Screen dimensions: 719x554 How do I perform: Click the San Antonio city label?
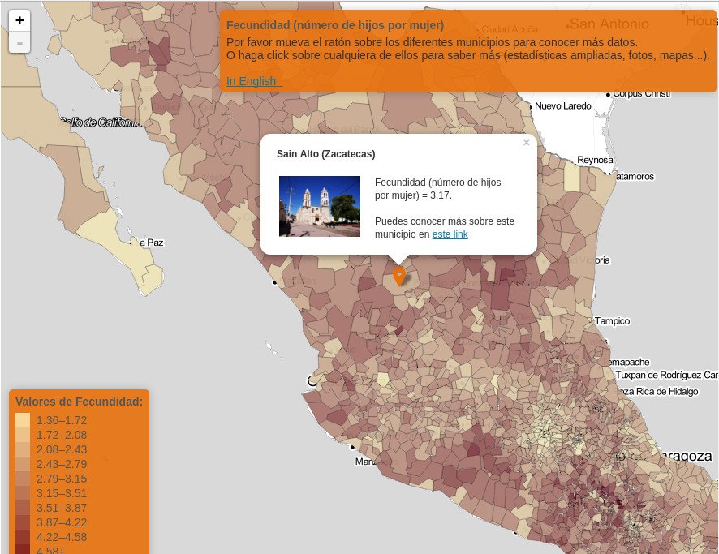[609, 24]
